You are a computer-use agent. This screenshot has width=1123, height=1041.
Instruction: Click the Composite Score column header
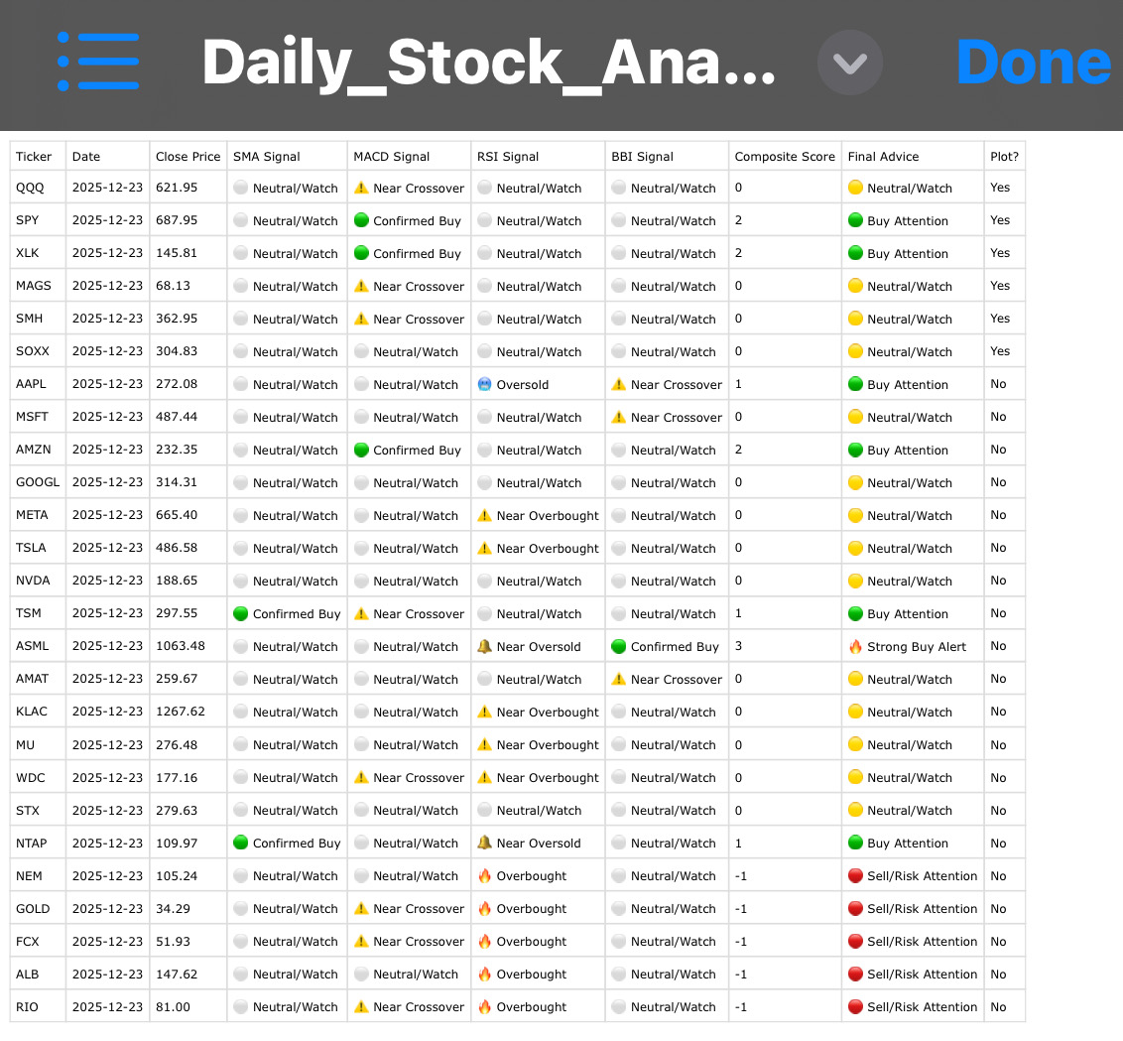pos(785,156)
